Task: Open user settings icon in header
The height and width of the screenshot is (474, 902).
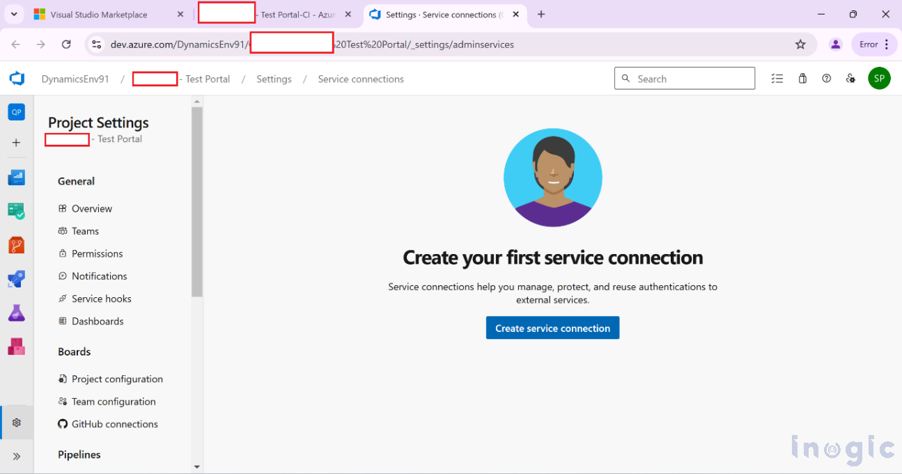Action: pyautogui.click(x=850, y=79)
